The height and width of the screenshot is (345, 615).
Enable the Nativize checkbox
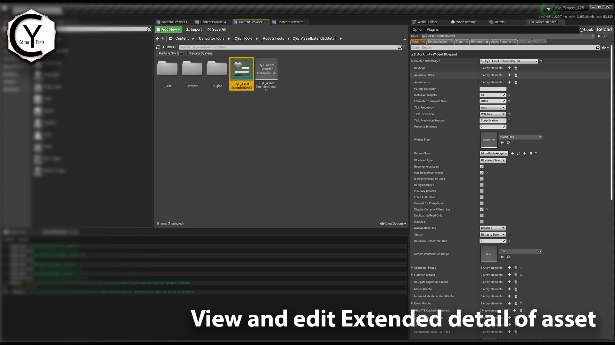(481, 222)
